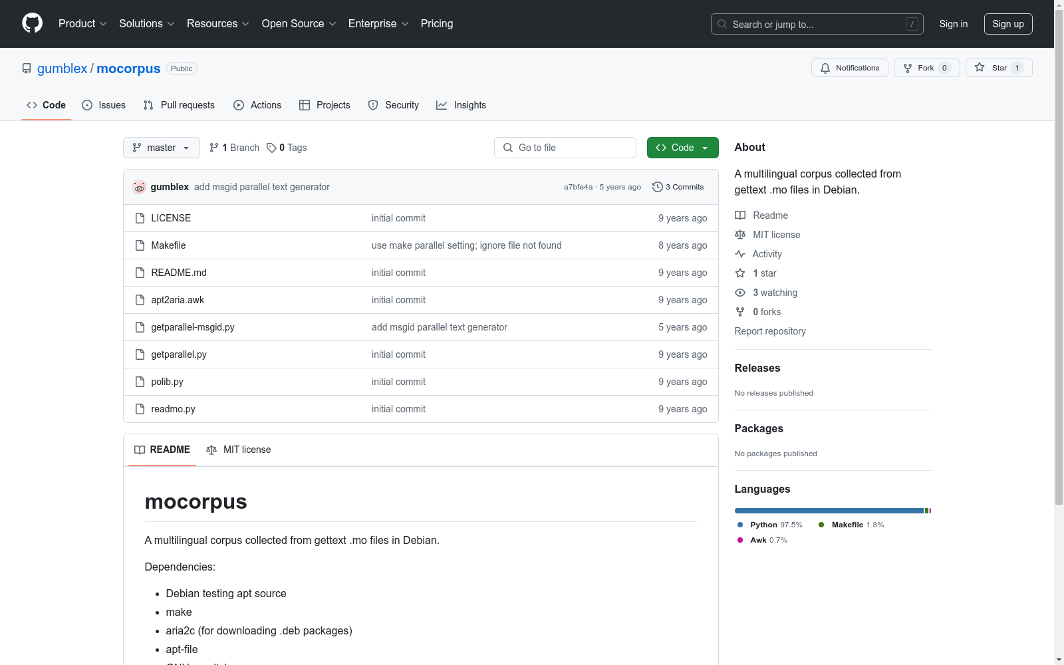Expand the Resources menu
Screen dimensions: 1064x665
(x=217, y=23)
